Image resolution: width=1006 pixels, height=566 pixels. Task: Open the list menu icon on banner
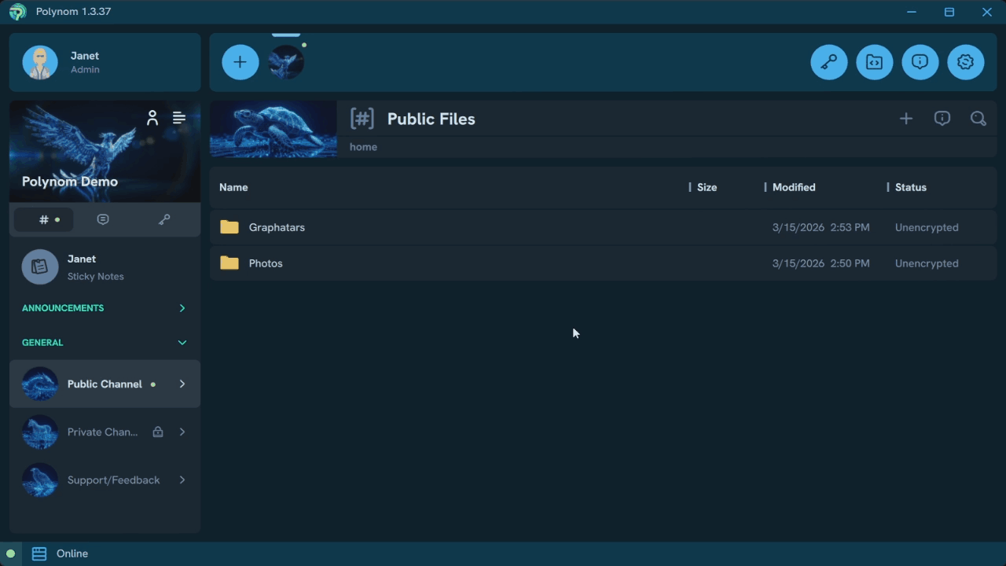click(179, 118)
